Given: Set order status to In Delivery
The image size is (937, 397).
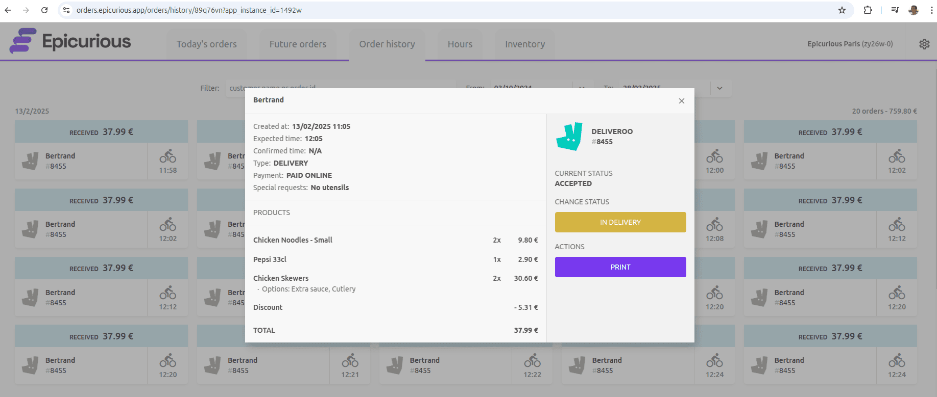Looking at the screenshot, I should coord(620,222).
